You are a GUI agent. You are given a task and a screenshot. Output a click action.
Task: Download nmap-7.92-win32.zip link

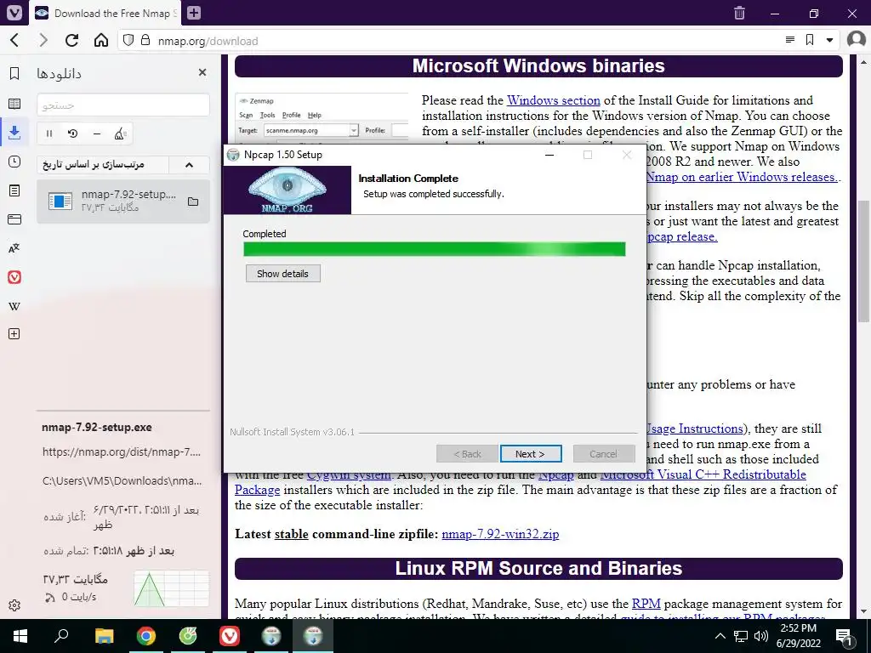pos(500,534)
